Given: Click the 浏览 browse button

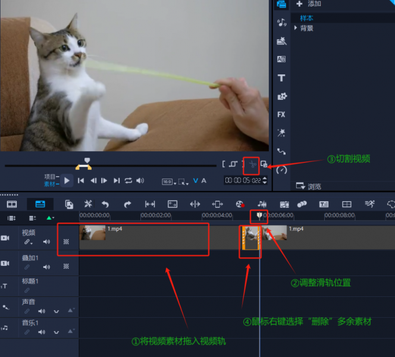Looking at the screenshot, I should tap(309, 186).
